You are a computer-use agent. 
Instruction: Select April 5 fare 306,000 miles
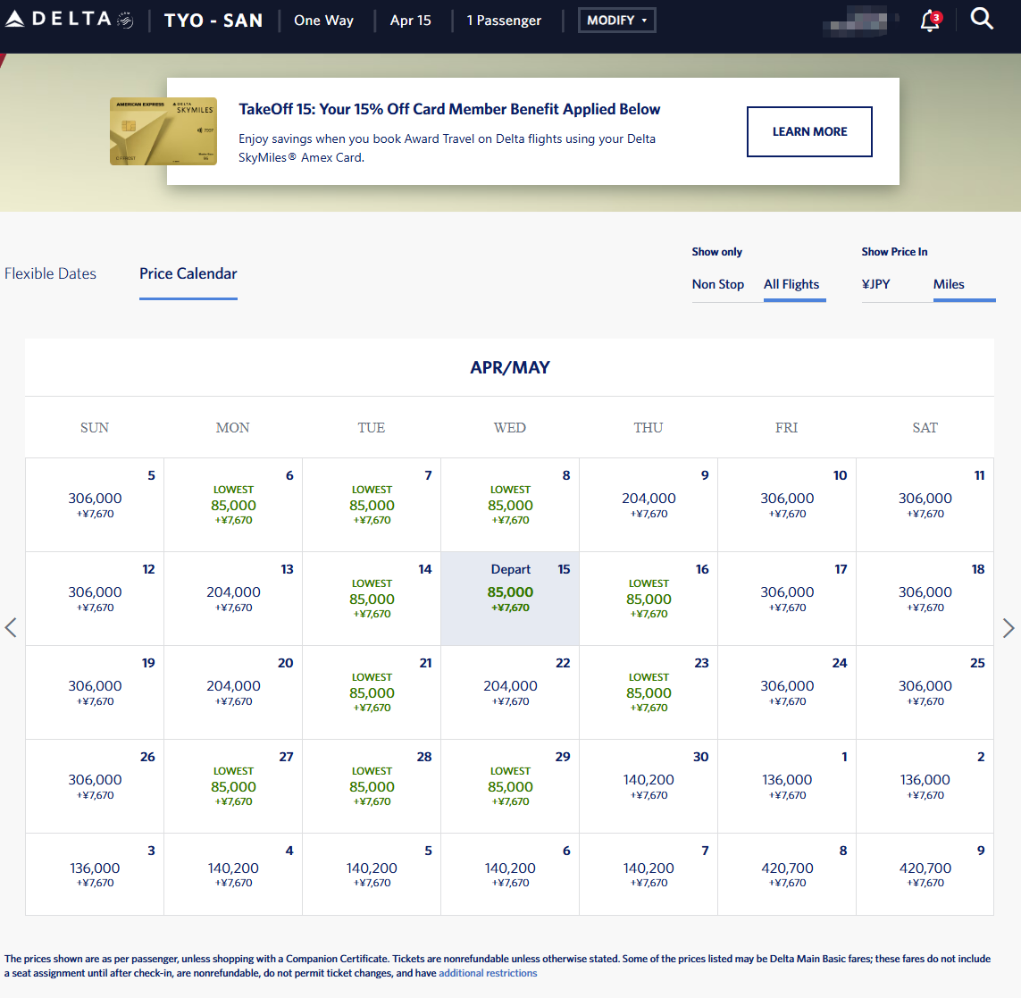click(x=95, y=505)
